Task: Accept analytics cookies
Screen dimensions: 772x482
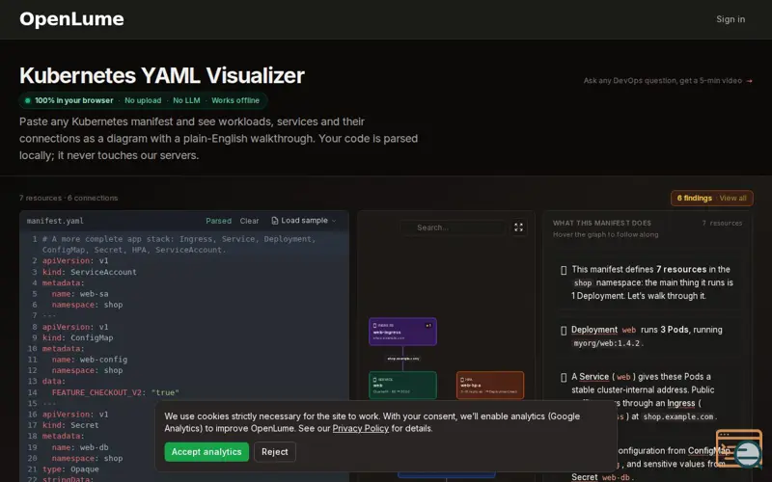Action: [x=207, y=452]
